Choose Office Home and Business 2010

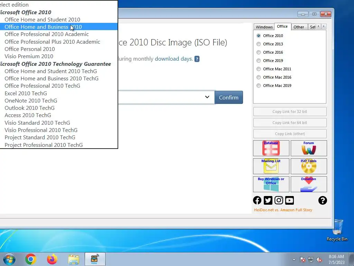(x=59, y=27)
